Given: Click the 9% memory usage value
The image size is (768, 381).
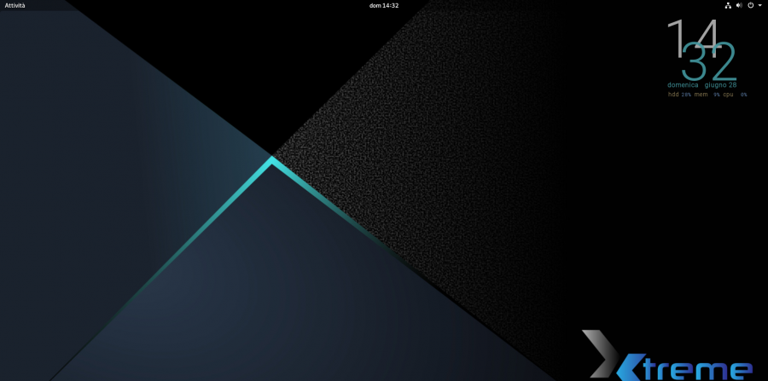Looking at the screenshot, I should [x=717, y=95].
